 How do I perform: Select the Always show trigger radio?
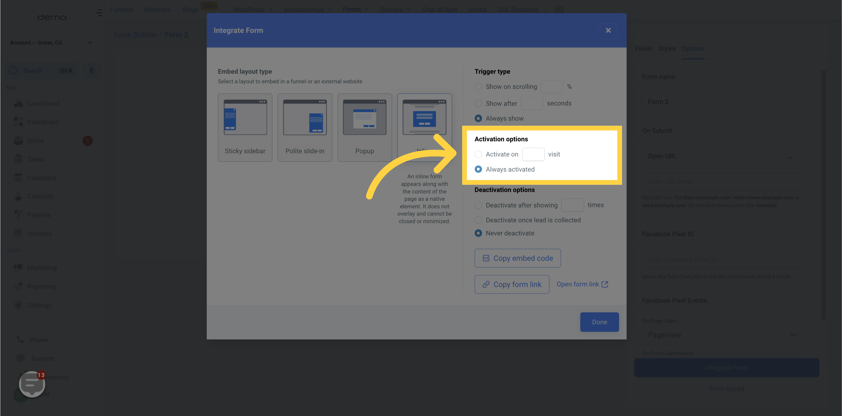tap(478, 118)
